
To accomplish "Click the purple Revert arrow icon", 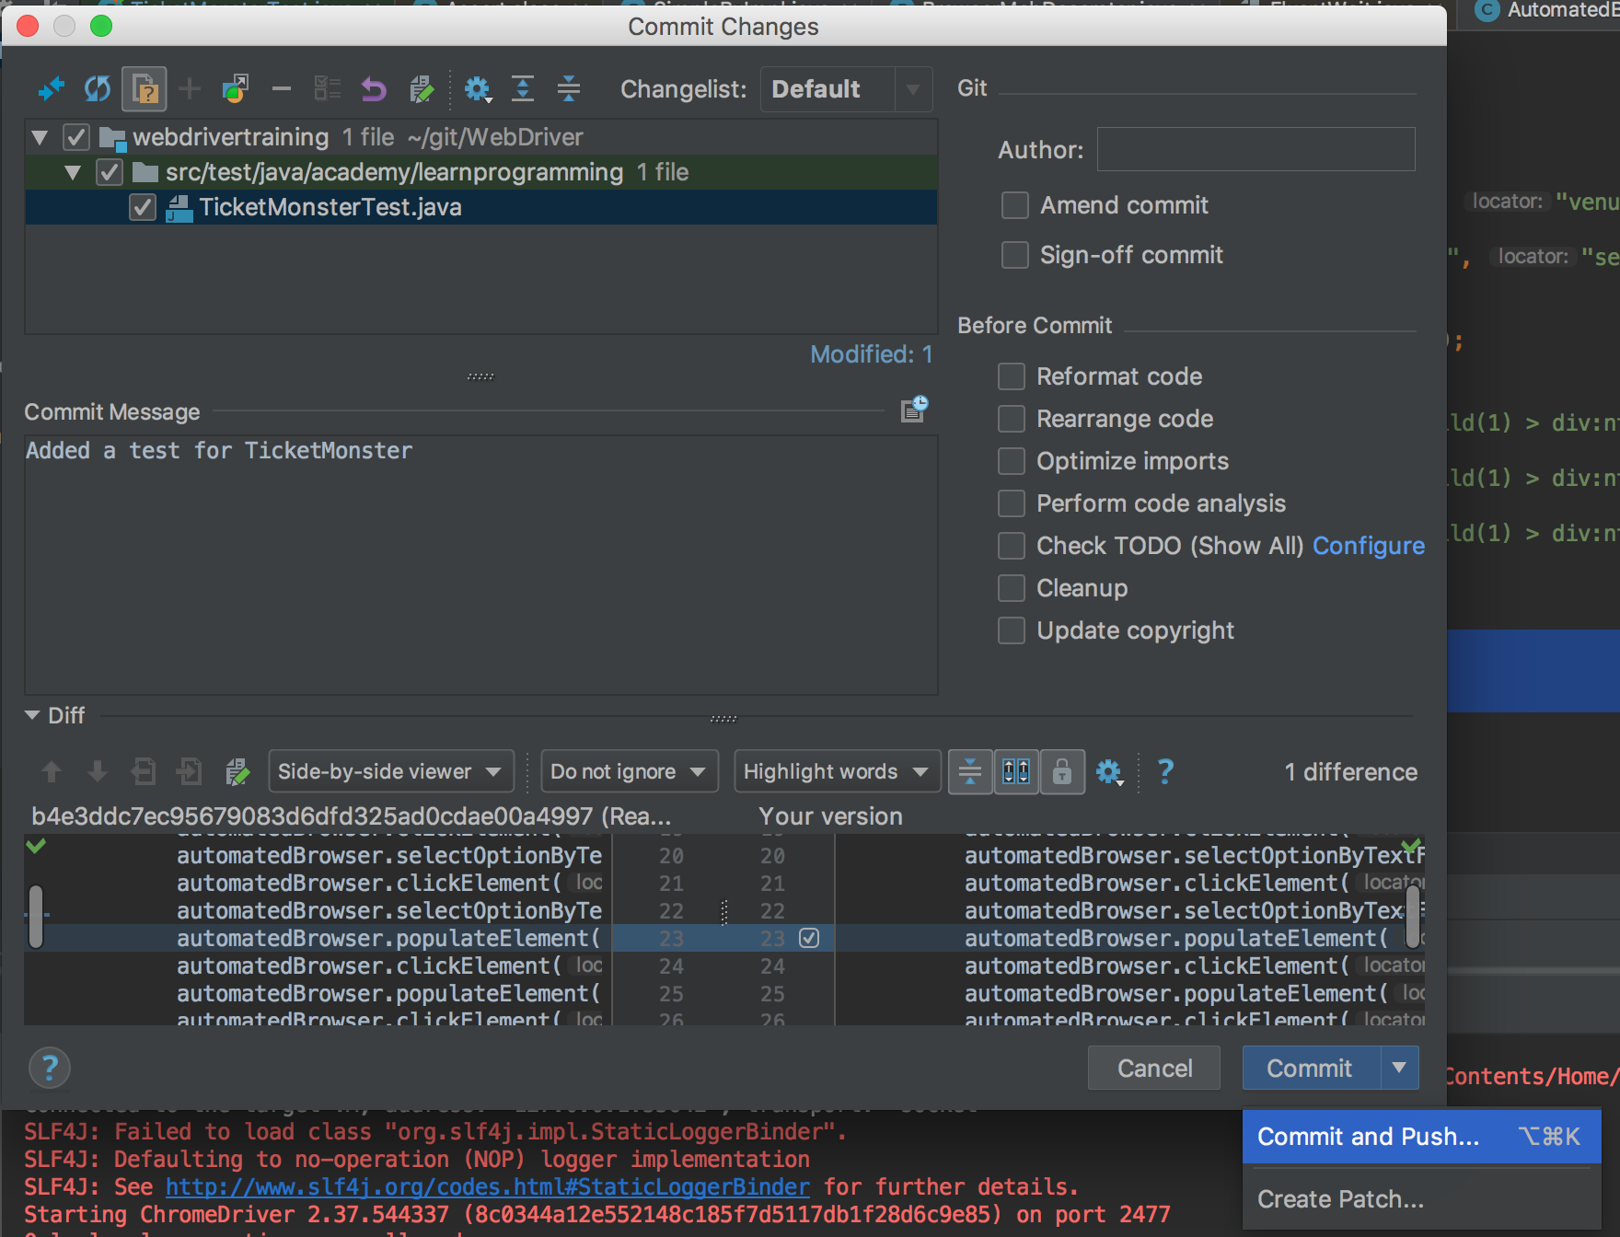I will (373, 89).
